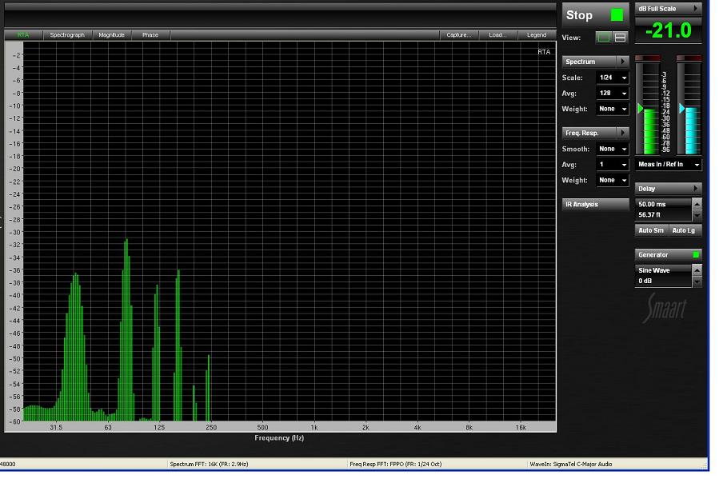Screen dimensions: 719x499
Task: Open the Meas In / Ref In dropdown
Action: 668,164
